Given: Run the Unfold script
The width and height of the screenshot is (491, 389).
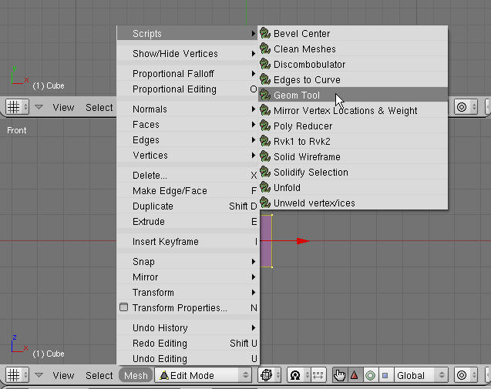Looking at the screenshot, I should click(353, 187).
